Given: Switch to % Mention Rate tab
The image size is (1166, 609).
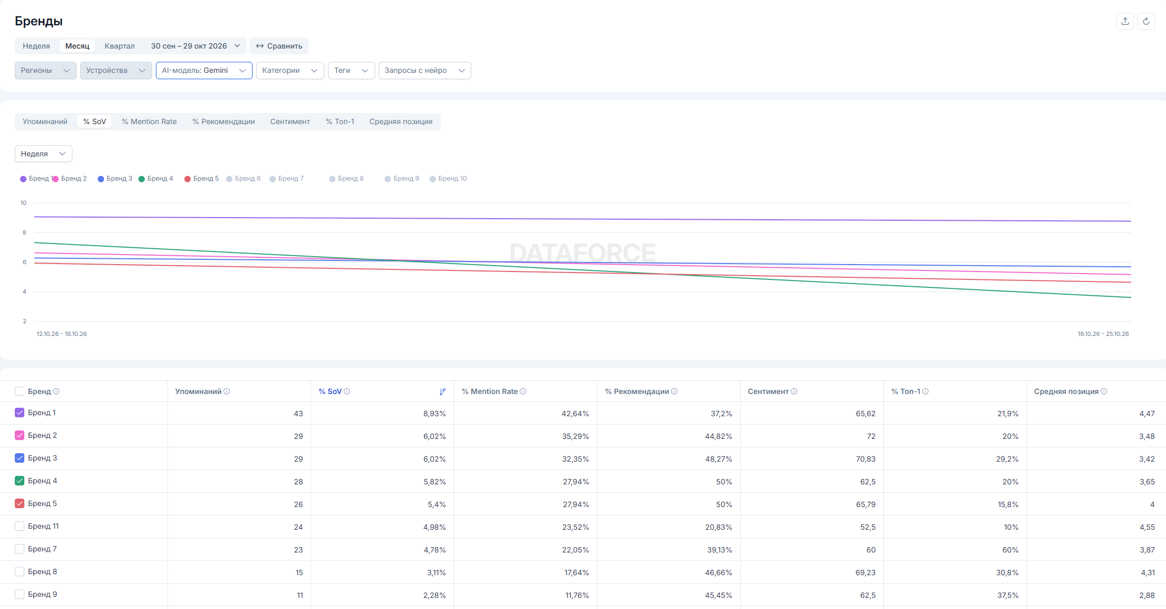Looking at the screenshot, I should pyautogui.click(x=150, y=121).
